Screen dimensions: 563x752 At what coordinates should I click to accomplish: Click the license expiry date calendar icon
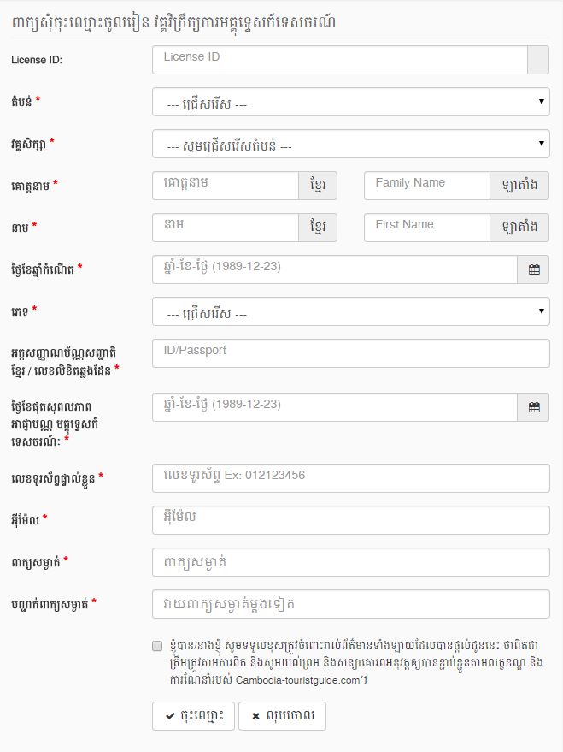coord(534,407)
